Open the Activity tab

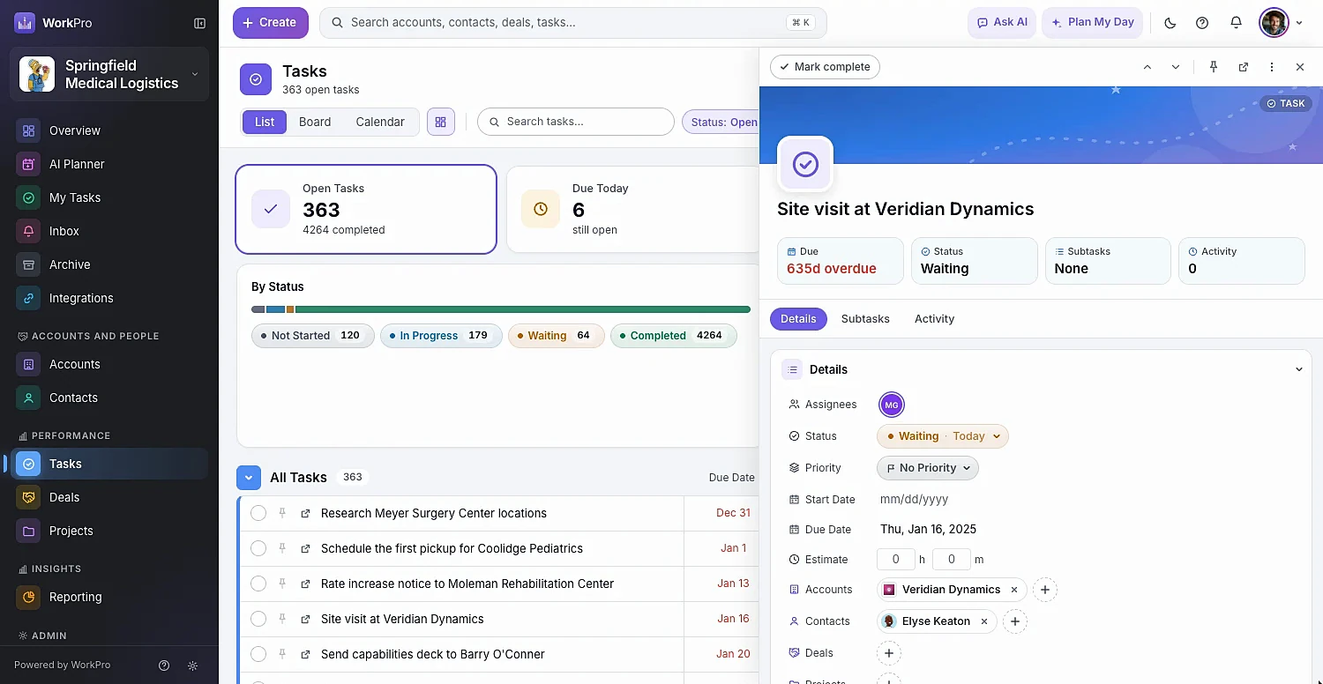tap(934, 319)
